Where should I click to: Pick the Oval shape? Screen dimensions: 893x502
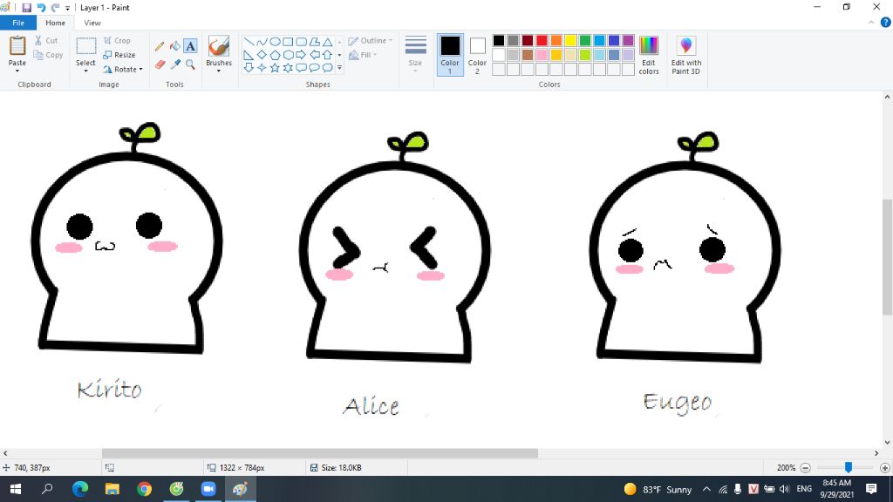coord(275,42)
